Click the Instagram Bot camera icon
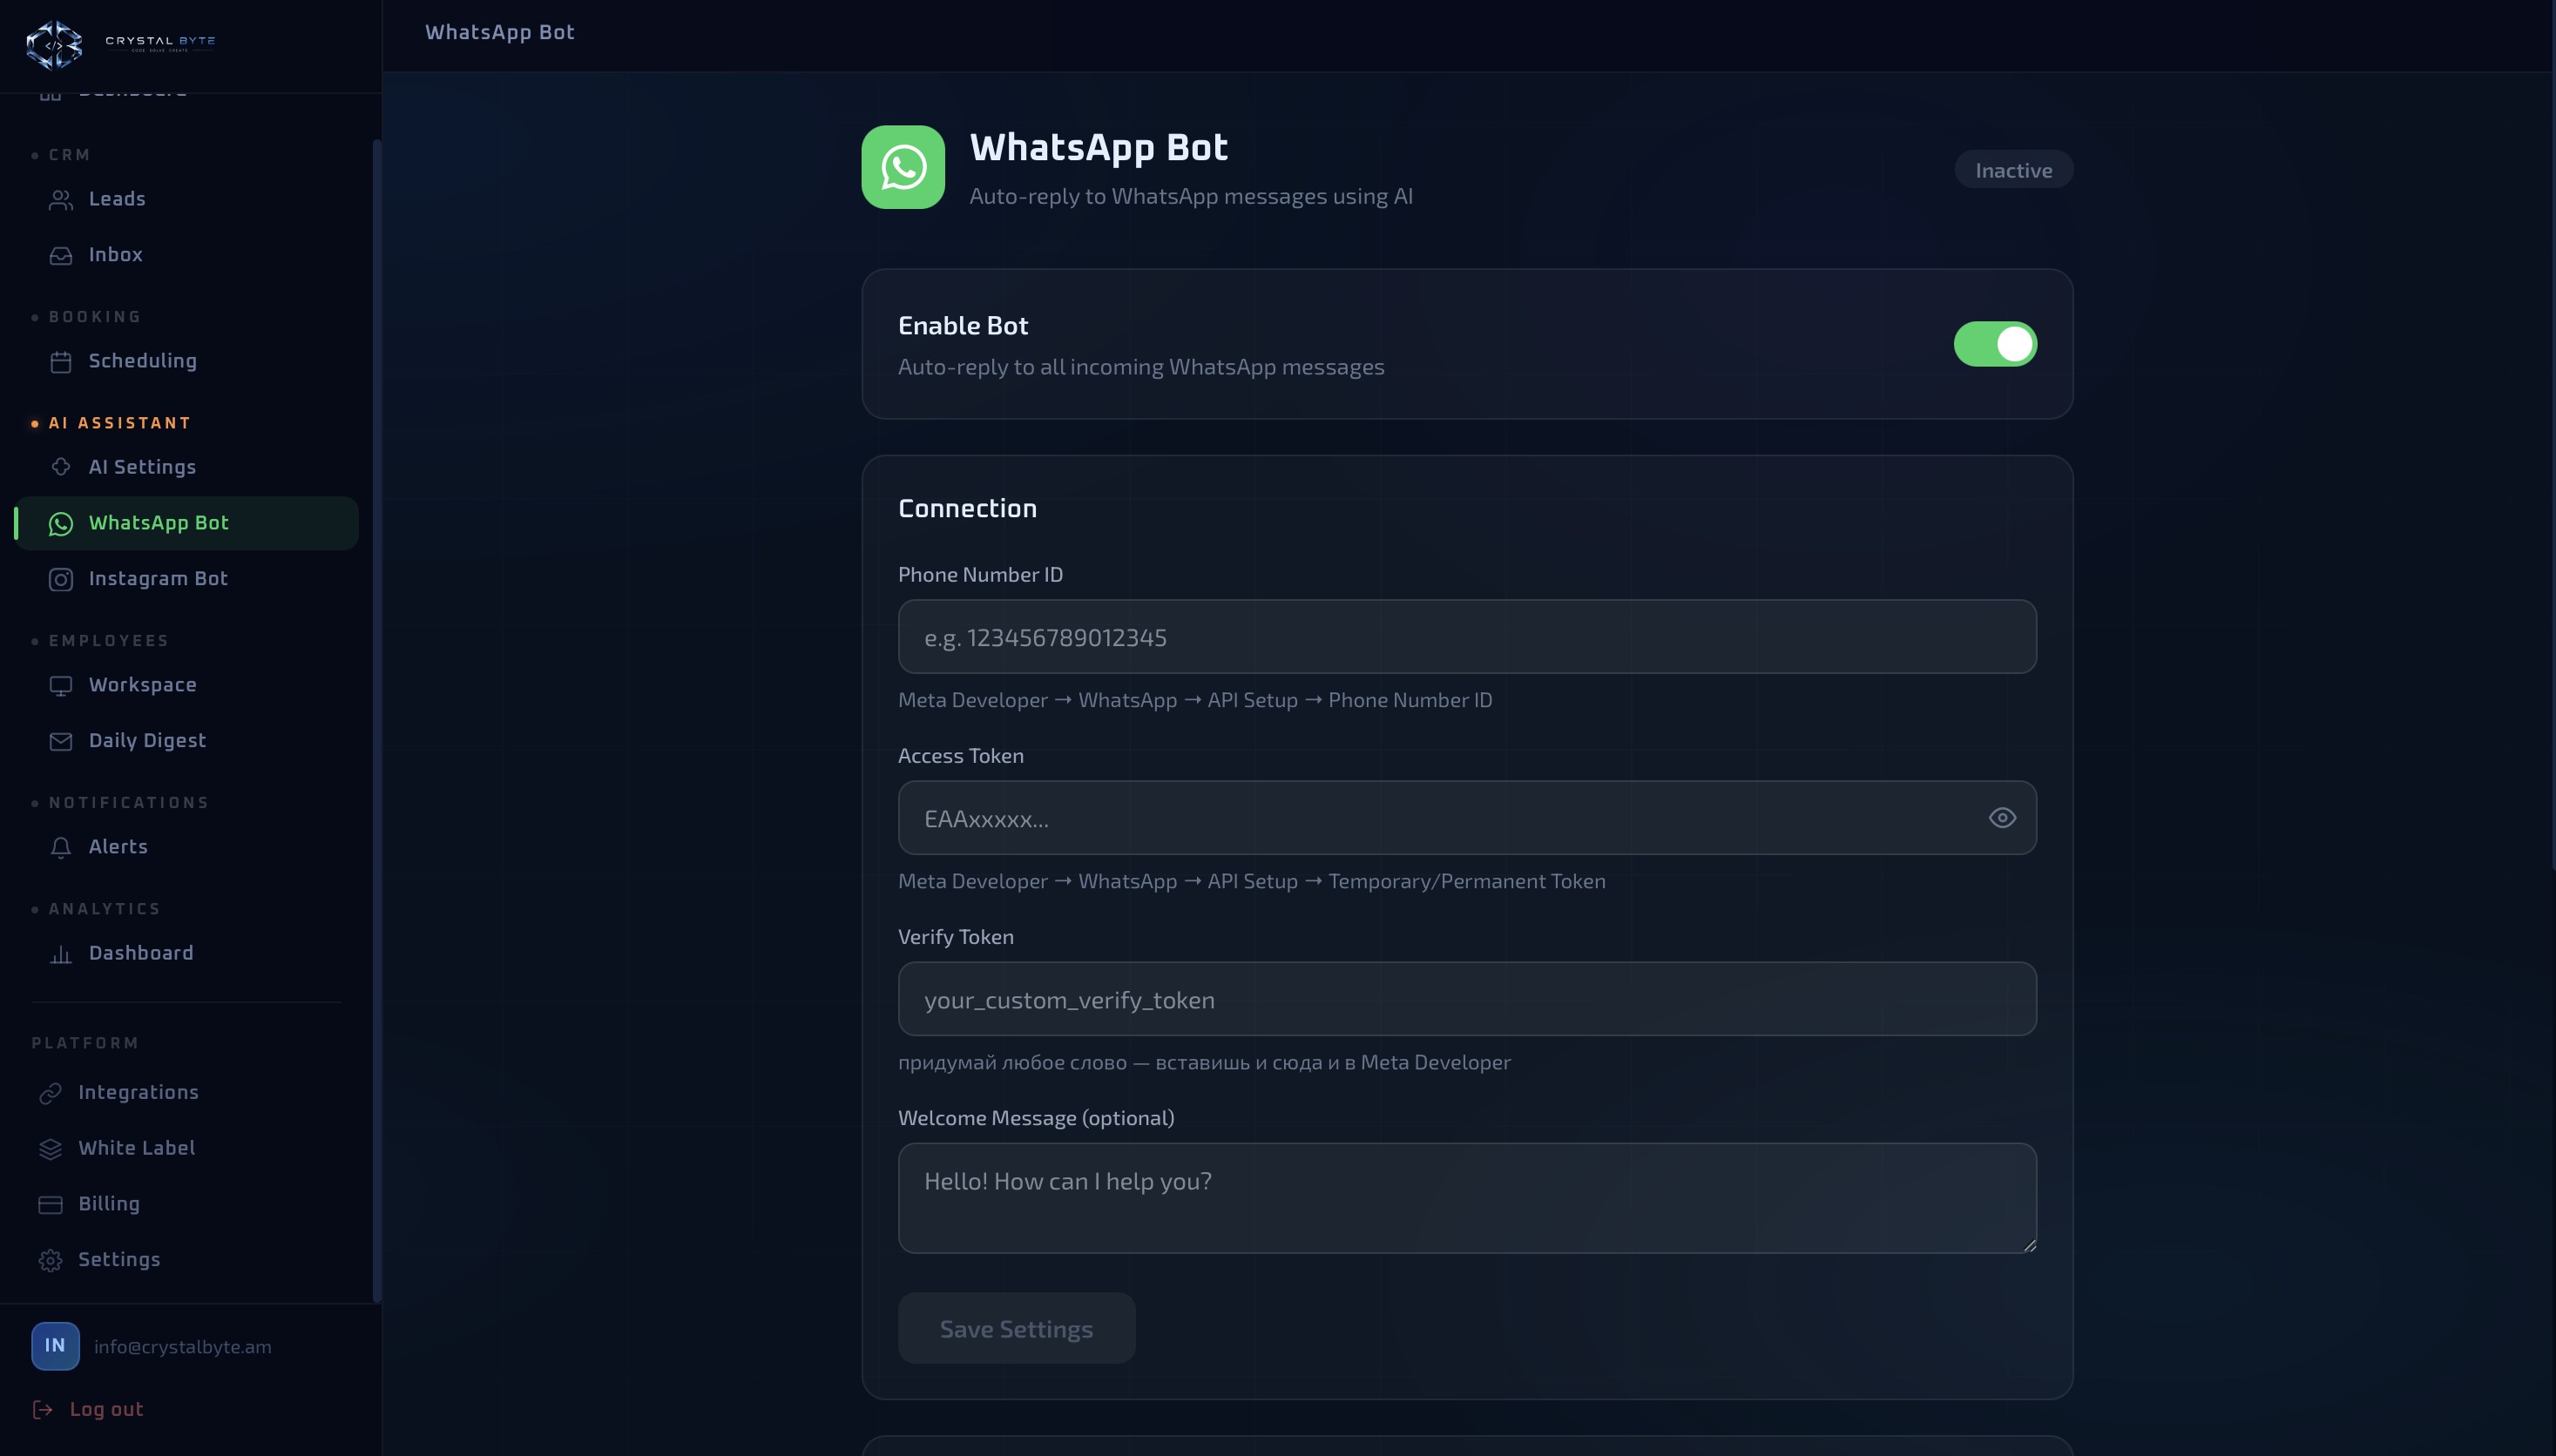 pos(61,579)
